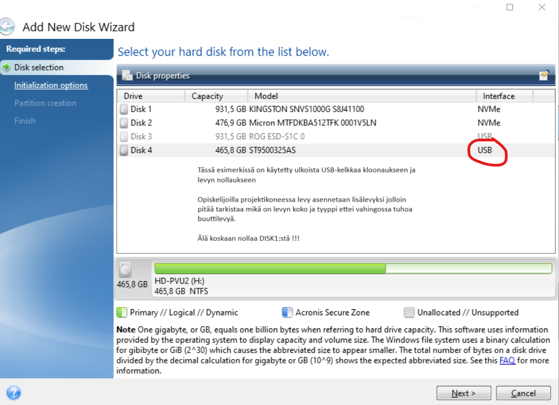Click the Disk properties panel icon

coord(127,75)
